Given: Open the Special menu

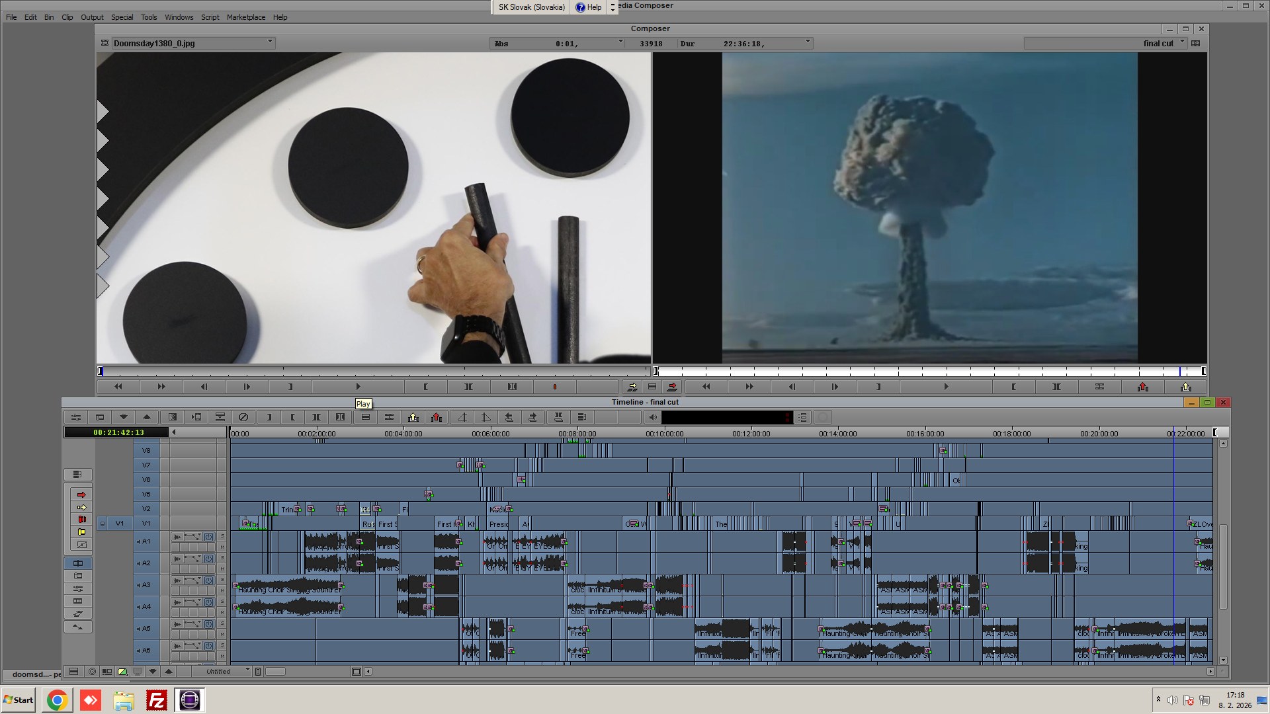Looking at the screenshot, I should tap(122, 17).
